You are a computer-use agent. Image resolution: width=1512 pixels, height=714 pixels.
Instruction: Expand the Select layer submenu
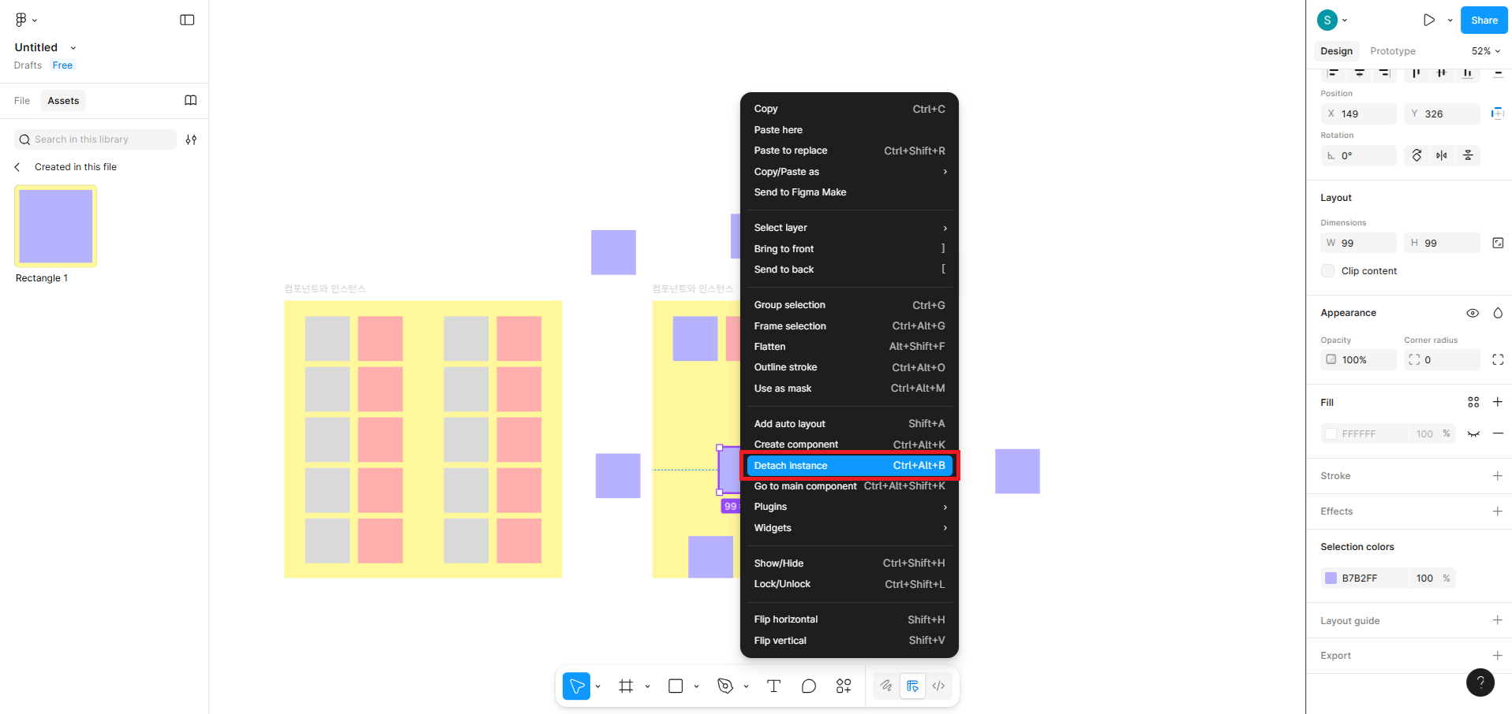pos(849,228)
